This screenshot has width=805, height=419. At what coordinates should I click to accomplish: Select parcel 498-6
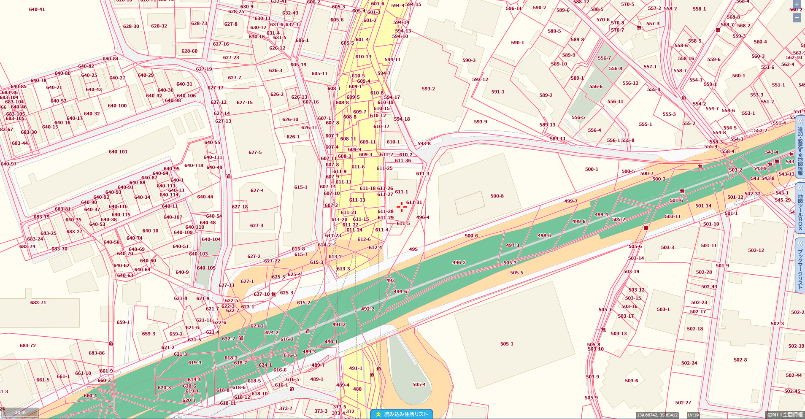pos(544,236)
